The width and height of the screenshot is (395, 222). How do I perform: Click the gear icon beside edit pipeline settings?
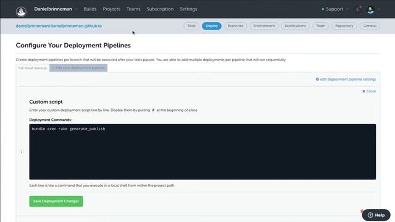click(317, 80)
